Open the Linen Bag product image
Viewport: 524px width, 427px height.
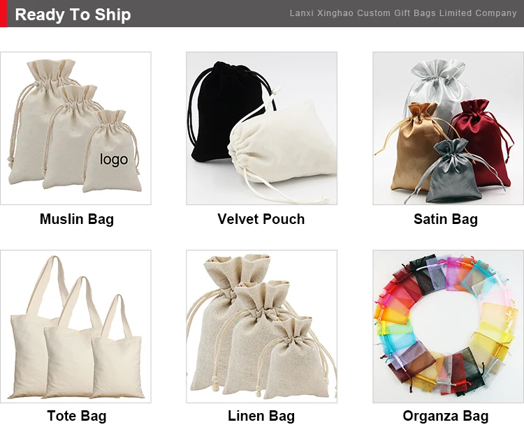262,326
